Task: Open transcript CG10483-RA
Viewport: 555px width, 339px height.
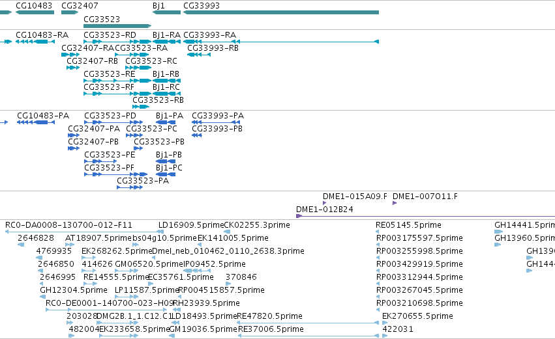Action: pos(42,35)
